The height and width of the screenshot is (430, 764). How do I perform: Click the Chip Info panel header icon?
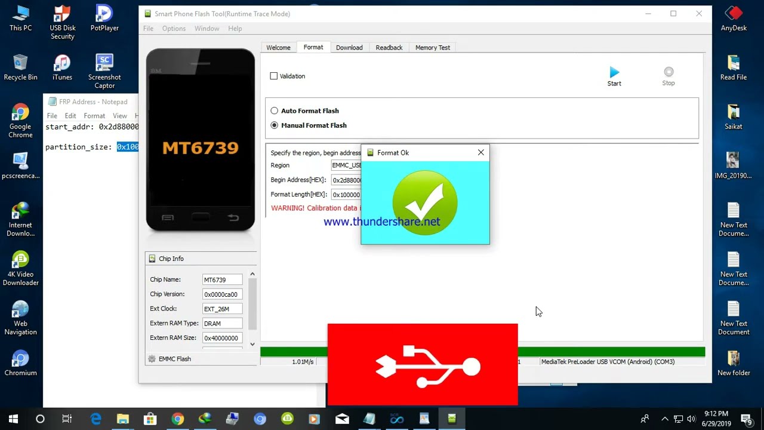pos(152,259)
